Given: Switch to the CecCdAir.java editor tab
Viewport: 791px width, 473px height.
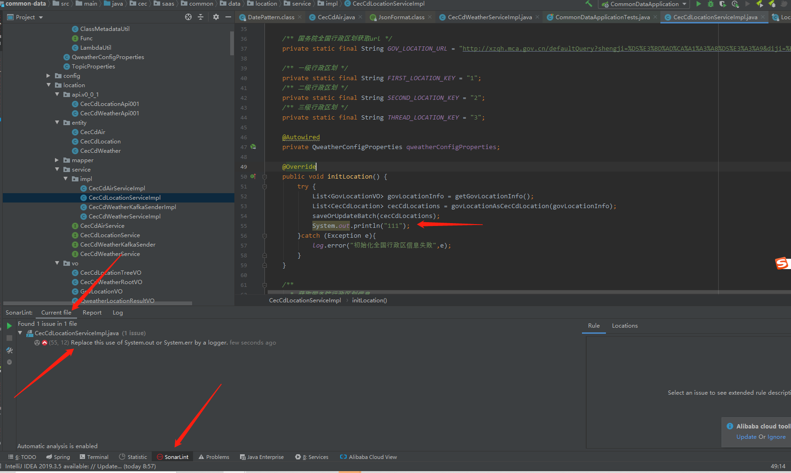Looking at the screenshot, I should (x=336, y=17).
